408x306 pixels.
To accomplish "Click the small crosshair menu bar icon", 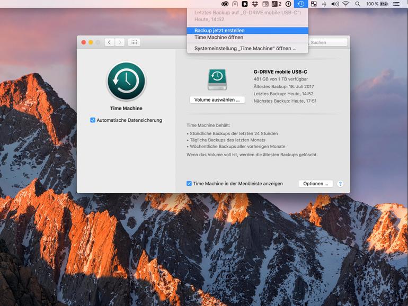I will click(324, 4).
